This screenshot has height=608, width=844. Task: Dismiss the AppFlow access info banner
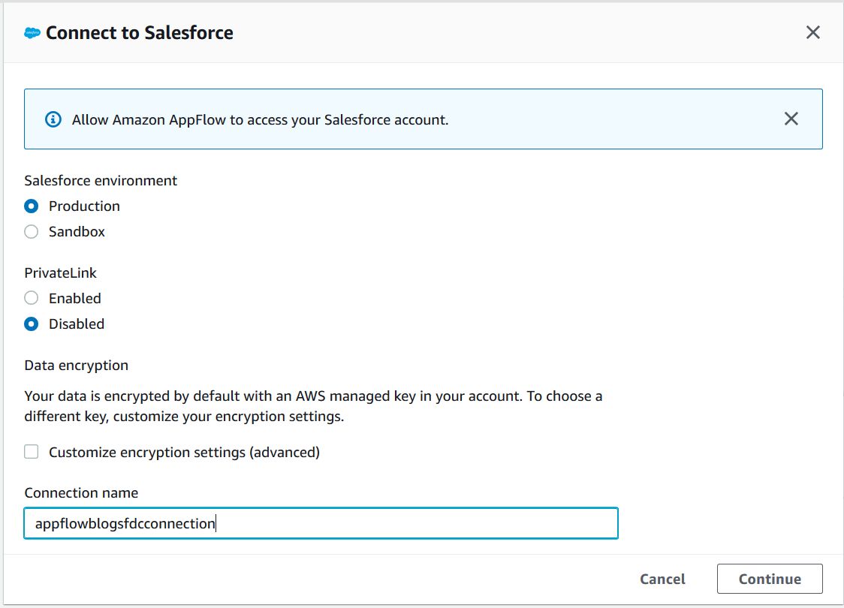pyautogui.click(x=791, y=119)
